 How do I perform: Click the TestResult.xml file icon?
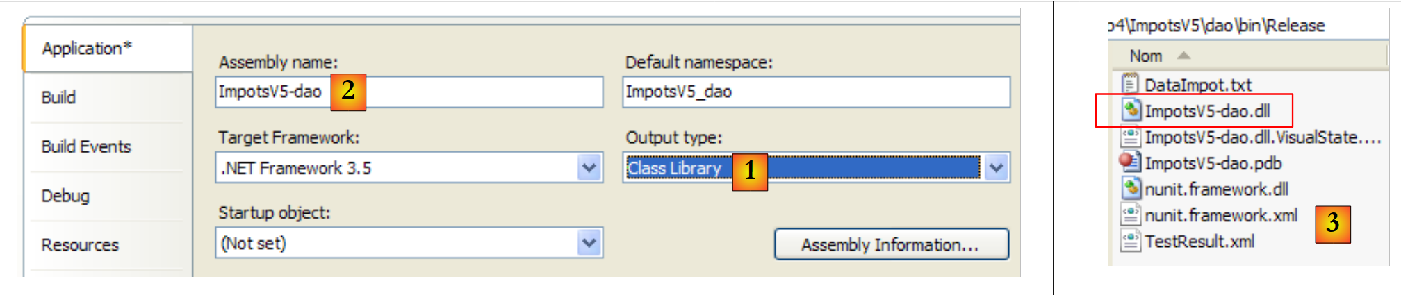[x=1131, y=241]
